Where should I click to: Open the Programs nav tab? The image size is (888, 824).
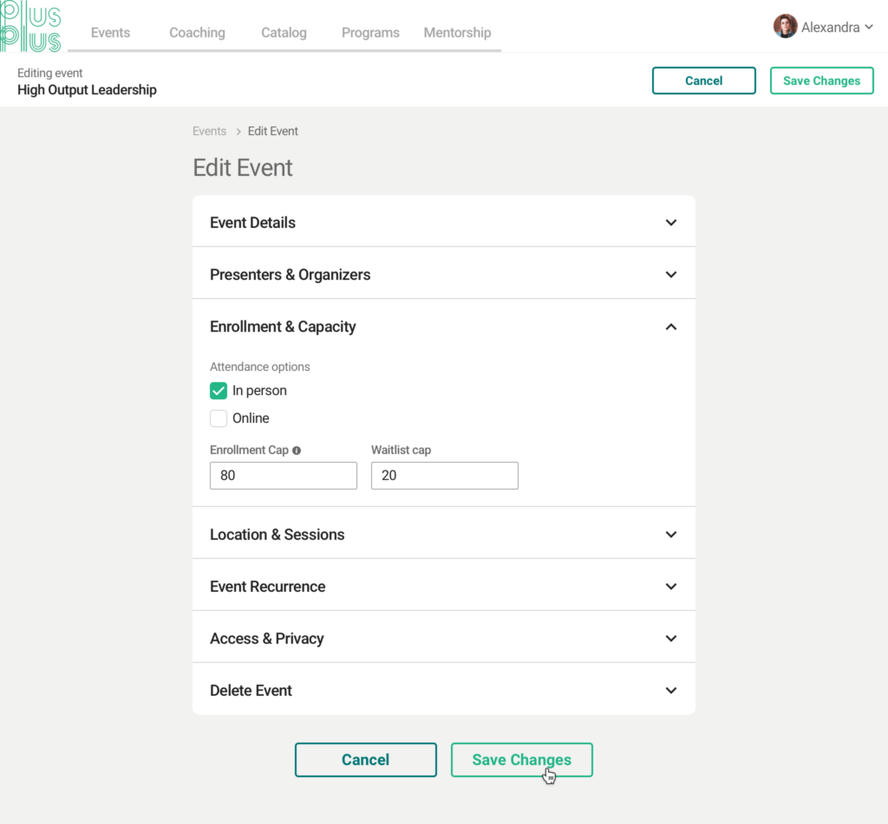pos(370,33)
